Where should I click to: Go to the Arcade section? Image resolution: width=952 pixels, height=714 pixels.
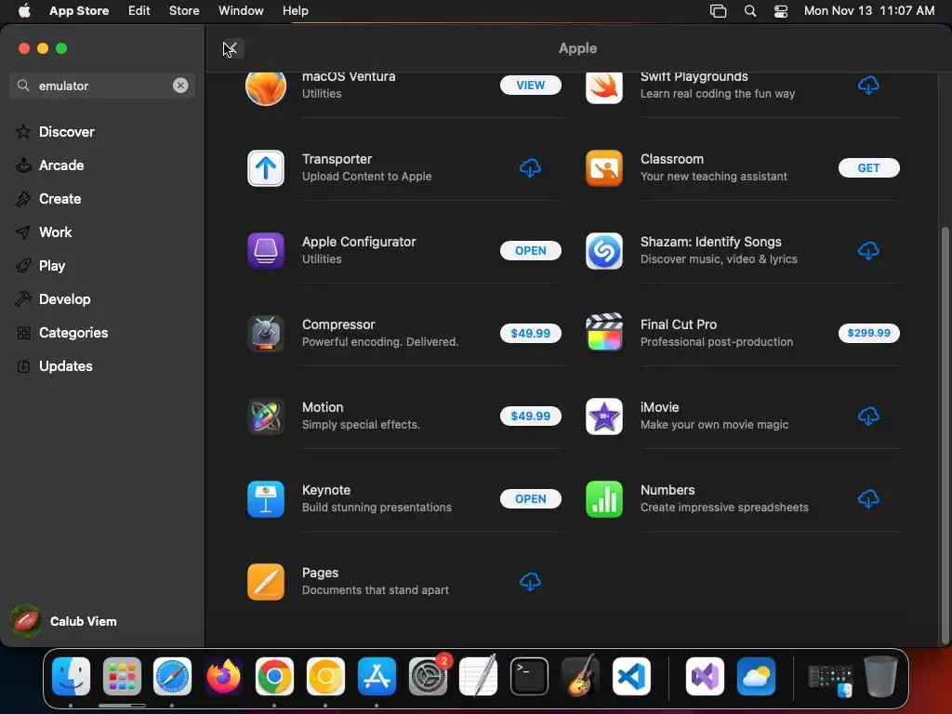tap(61, 165)
